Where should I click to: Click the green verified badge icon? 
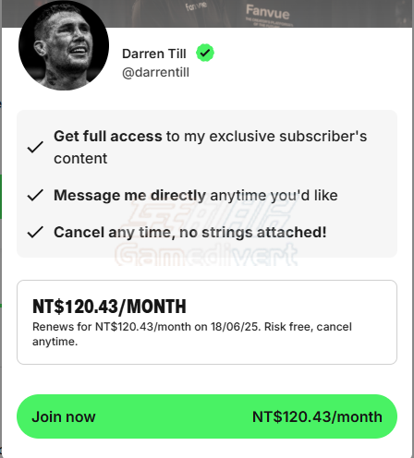[205, 53]
